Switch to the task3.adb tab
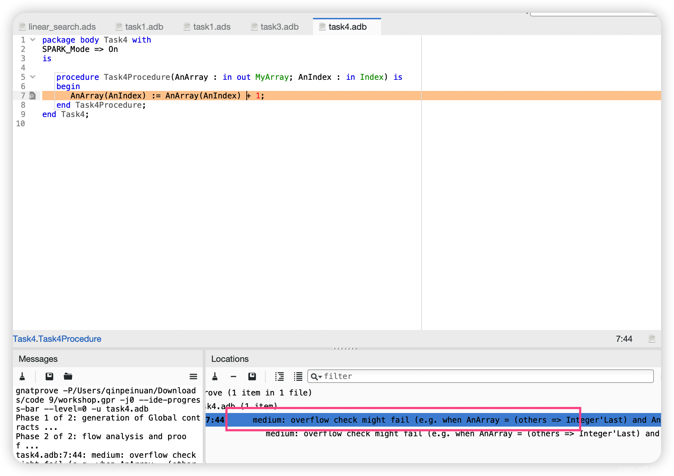Viewport: 674px width, 476px height. pos(275,27)
